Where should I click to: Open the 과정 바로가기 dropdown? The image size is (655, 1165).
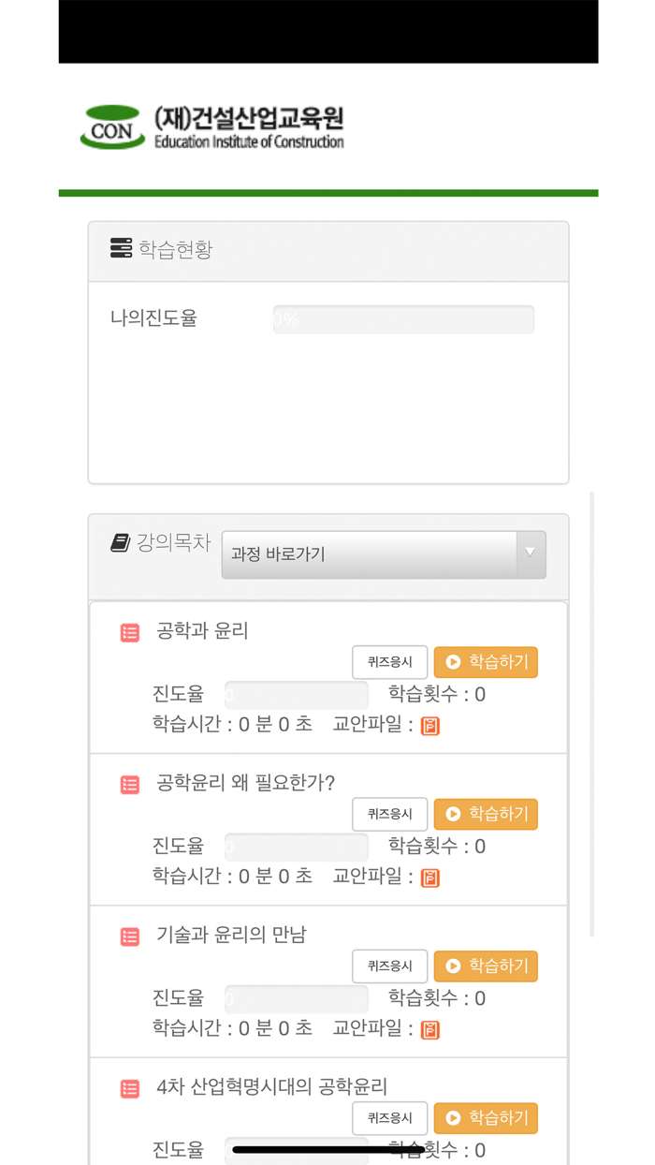coord(384,554)
